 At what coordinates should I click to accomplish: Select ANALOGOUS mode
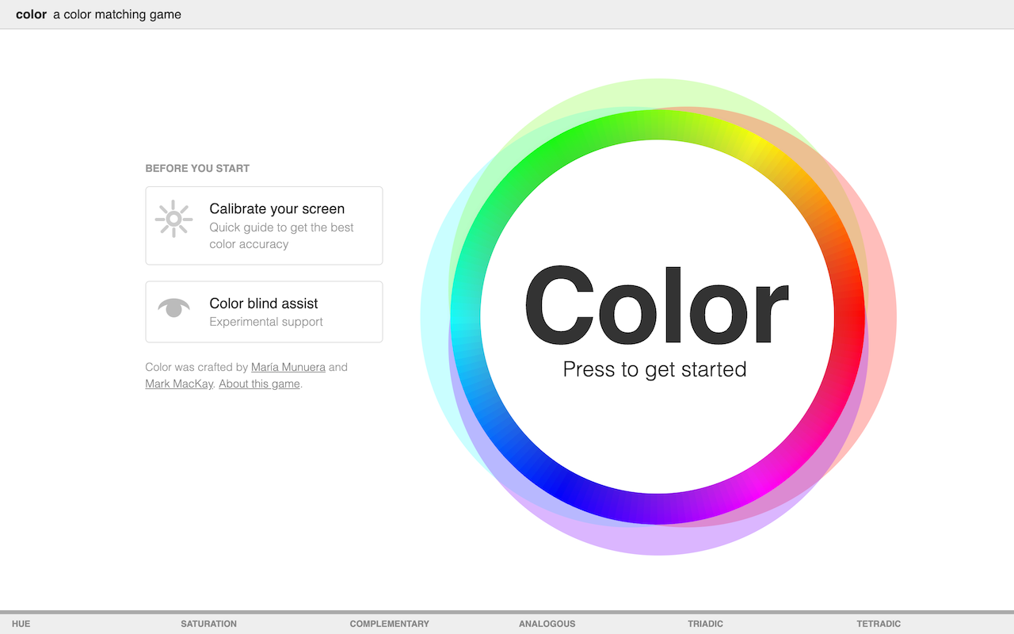tap(547, 624)
